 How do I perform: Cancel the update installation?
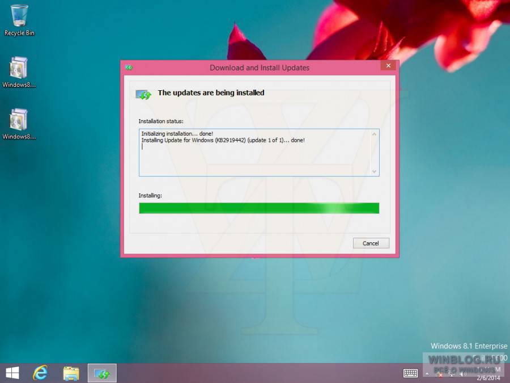(x=371, y=243)
